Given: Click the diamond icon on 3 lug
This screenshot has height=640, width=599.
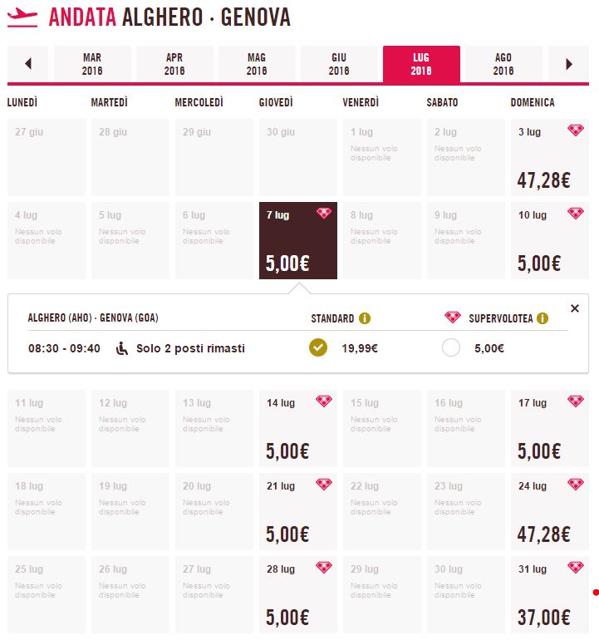Looking at the screenshot, I should coord(576,130).
